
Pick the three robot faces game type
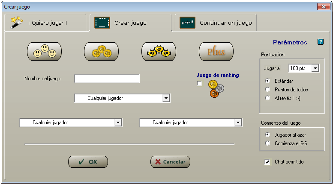tap(159, 51)
